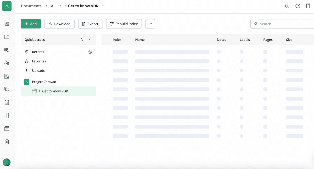The width and height of the screenshot is (314, 169).
Task: Open the dashboard grid icon in sidebar
Action: 7,24
